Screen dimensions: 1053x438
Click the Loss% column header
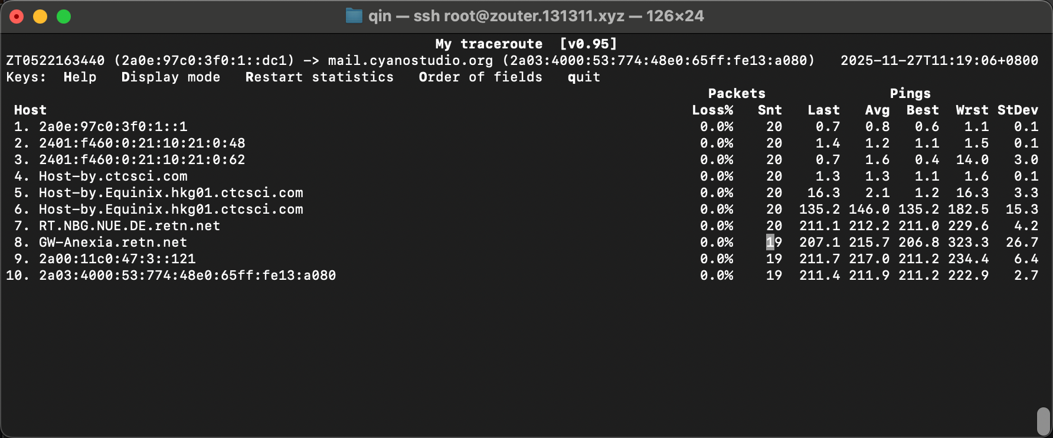pyautogui.click(x=712, y=110)
